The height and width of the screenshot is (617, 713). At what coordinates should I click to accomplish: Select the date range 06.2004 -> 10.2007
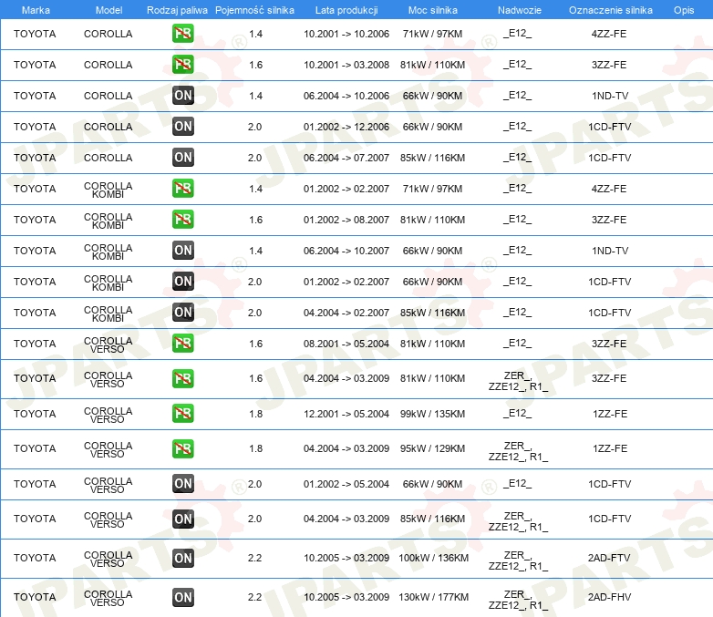[346, 250]
